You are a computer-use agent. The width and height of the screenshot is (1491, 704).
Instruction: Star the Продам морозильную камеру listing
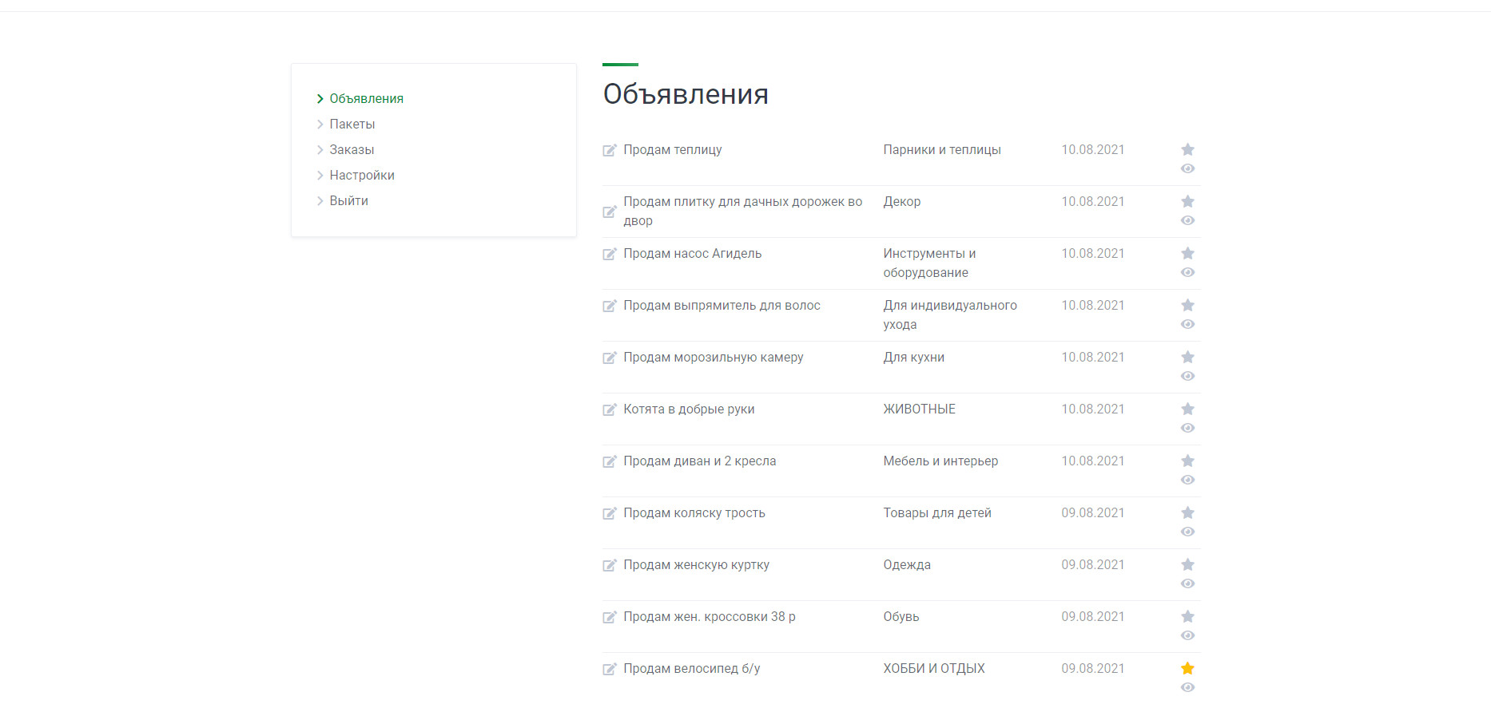[1187, 357]
